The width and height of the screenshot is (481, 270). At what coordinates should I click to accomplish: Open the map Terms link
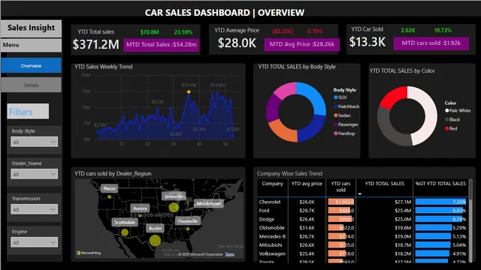(x=230, y=254)
